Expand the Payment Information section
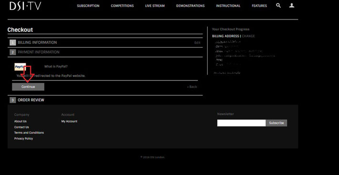 pos(39,52)
